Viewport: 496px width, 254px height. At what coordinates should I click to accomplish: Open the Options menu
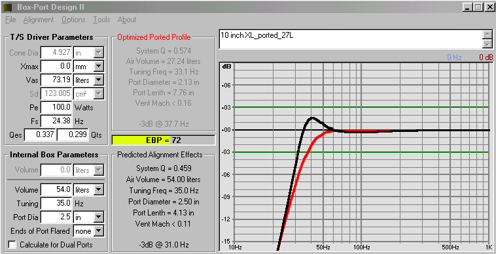[73, 20]
